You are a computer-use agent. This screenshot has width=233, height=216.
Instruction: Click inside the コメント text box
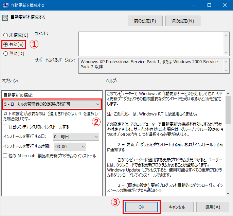click(x=151, y=44)
